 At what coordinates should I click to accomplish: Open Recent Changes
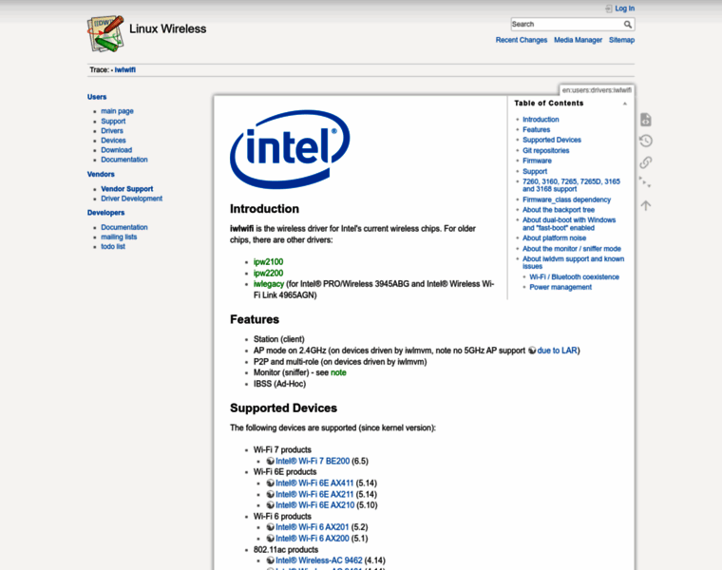[x=522, y=40]
